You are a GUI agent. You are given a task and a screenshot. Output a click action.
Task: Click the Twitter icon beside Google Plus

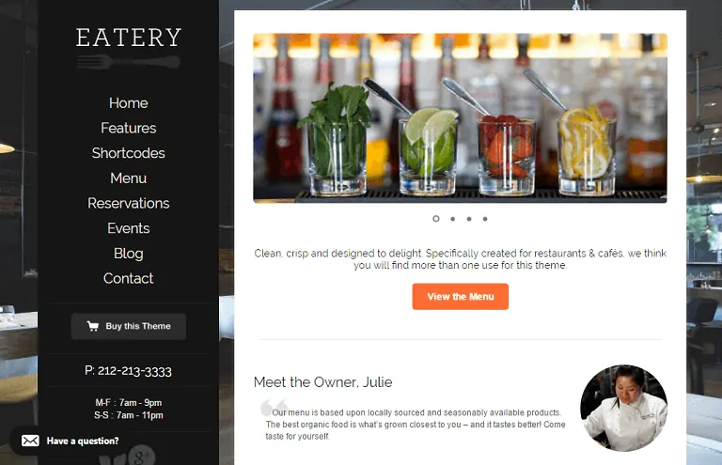click(x=113, y=459)
